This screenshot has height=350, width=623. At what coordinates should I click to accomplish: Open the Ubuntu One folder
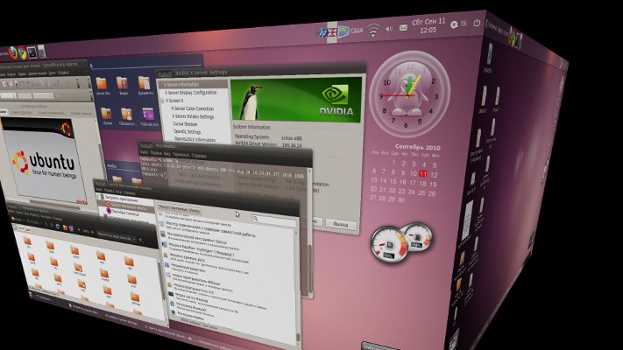pos(103,86)
